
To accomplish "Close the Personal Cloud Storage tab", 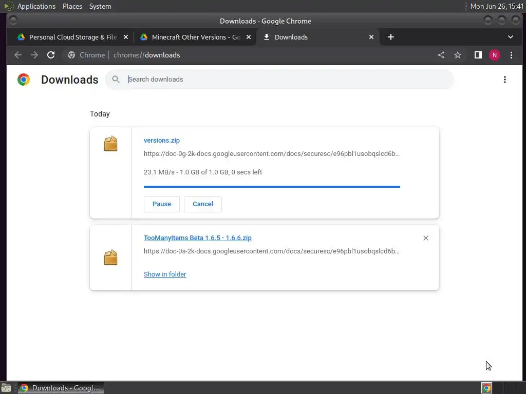I will (x=126, y=37).
